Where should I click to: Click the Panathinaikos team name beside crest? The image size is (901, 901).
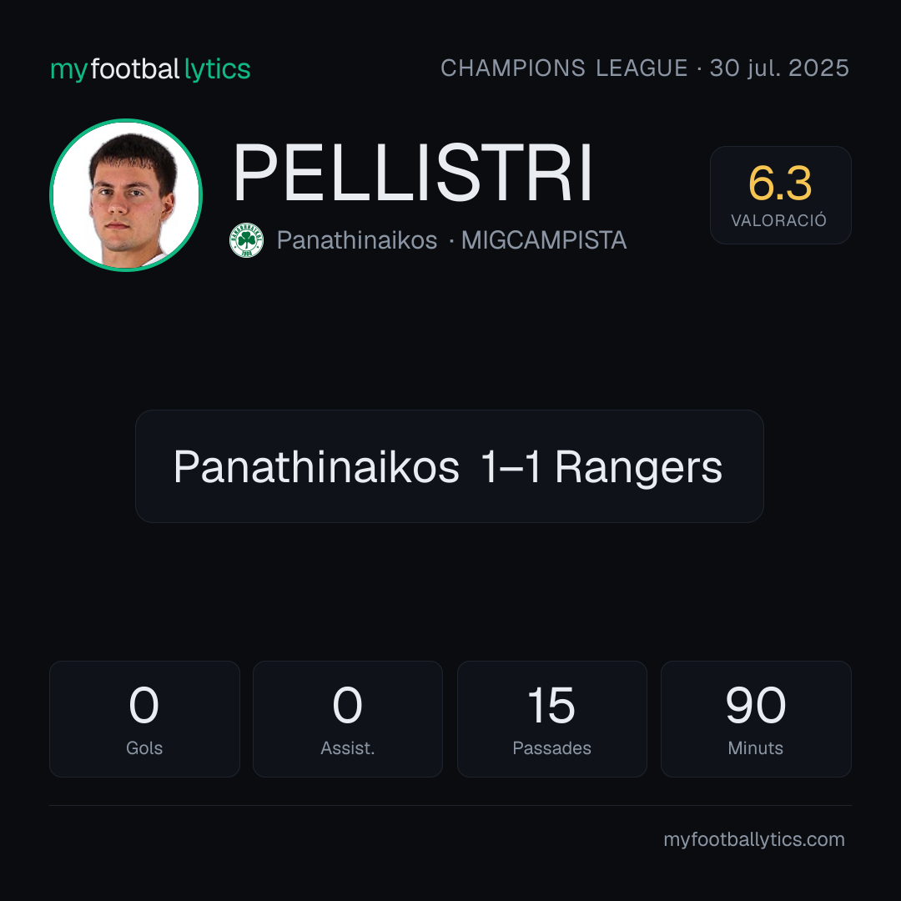click(x=357, y=240)
